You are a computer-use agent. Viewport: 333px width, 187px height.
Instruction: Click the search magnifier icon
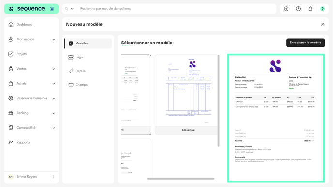(66, 9)
